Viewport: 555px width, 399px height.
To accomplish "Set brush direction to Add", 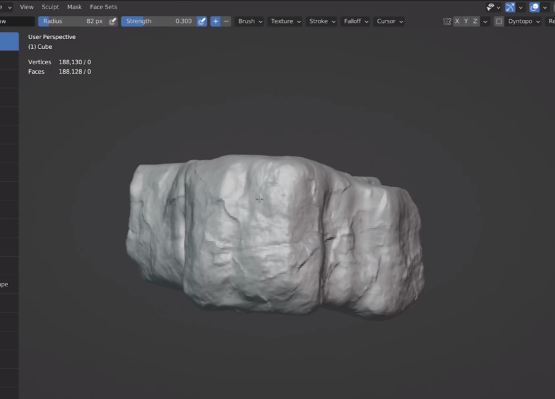I will pos(215,21).
